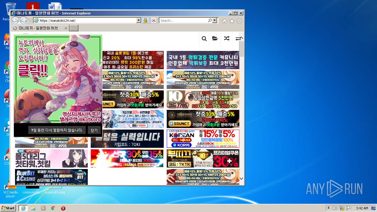Viewport: 377px width, 212px height.
Task: Open Chrome from taskbar
Action: 53,208
